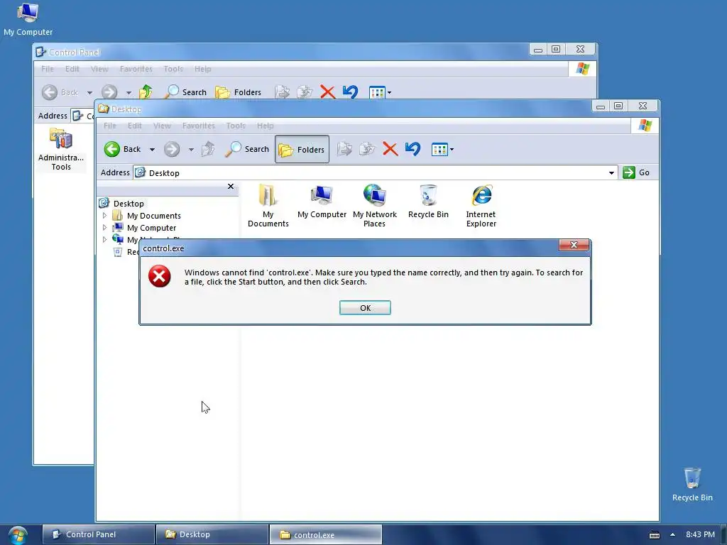Open Favorites menu in Desktop window

click(199, 126)
